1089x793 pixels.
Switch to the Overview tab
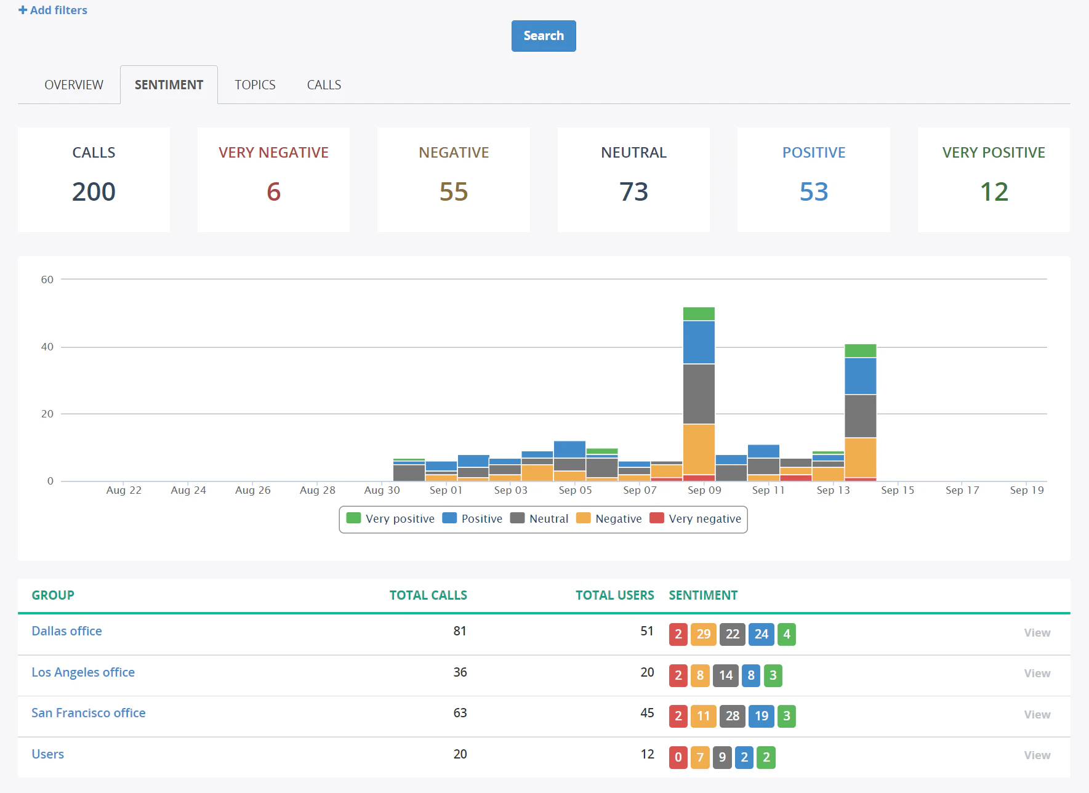pos(73,84)
